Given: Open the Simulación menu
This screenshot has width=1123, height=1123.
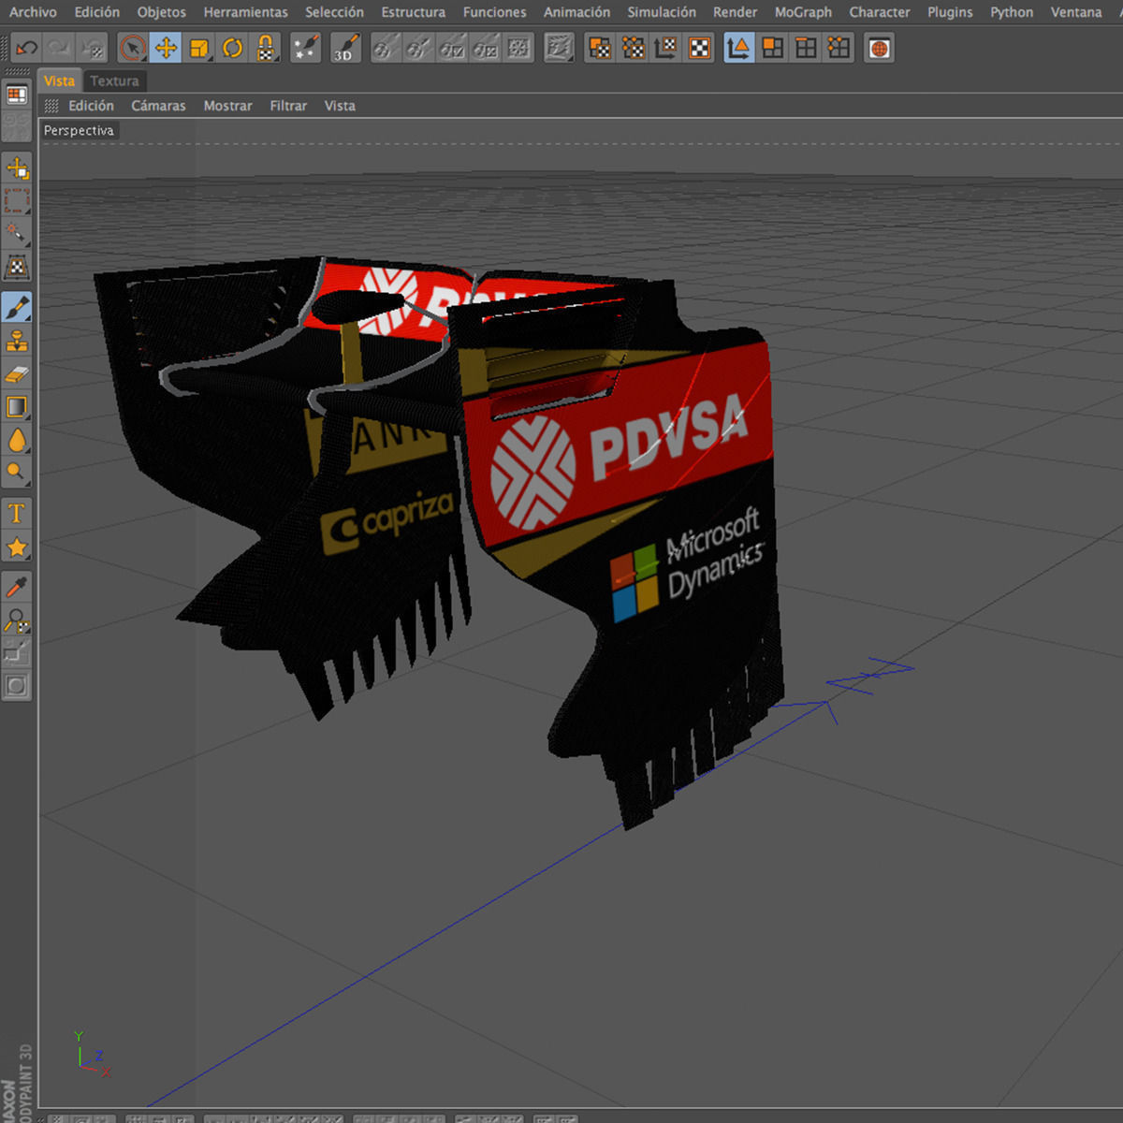Looking at the screenshot, I should [662, 12].
